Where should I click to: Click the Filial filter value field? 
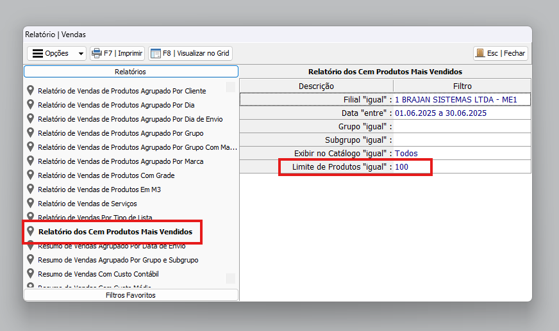pos(455,100)
